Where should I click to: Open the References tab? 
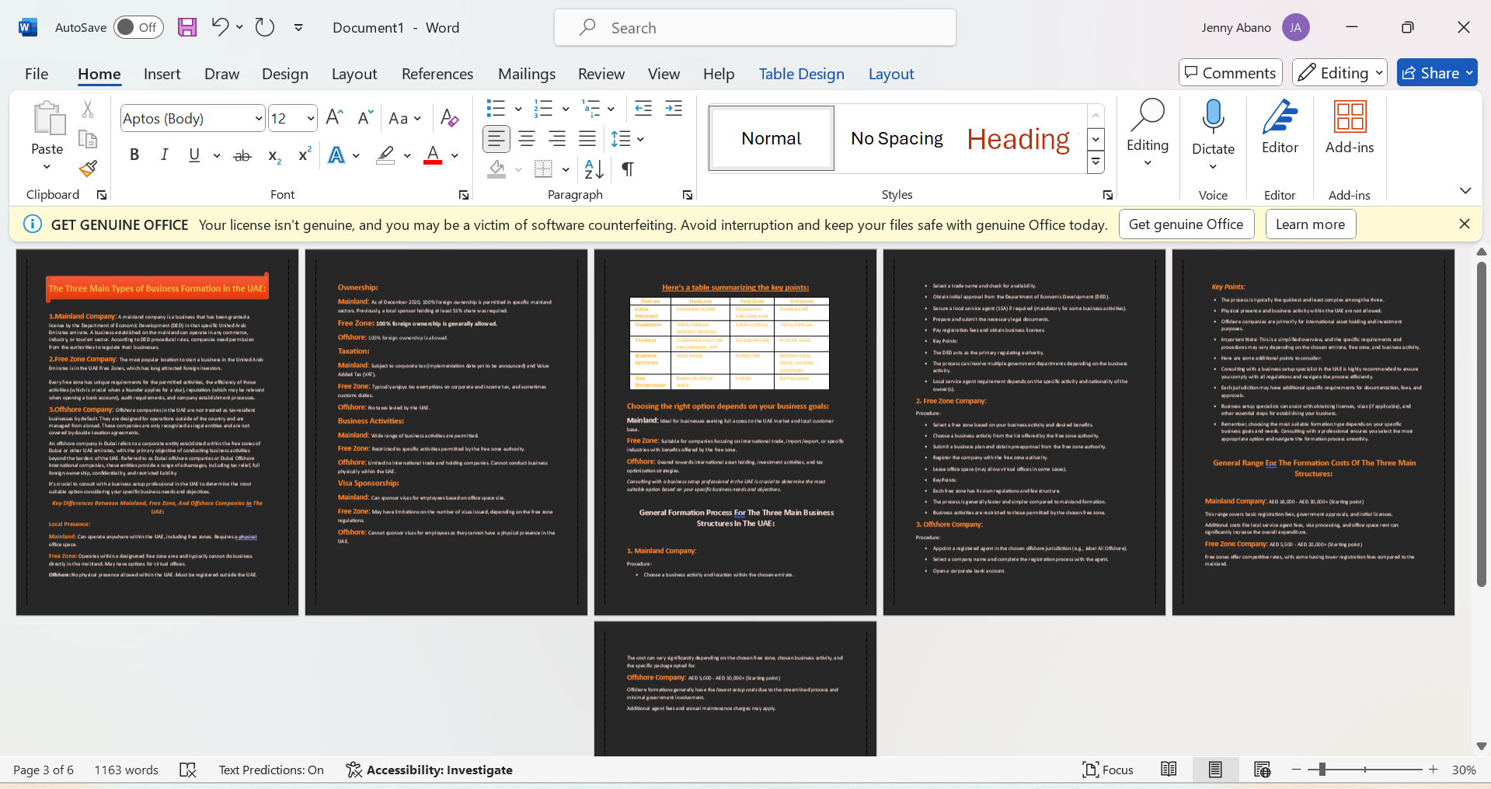pos(437,74)
